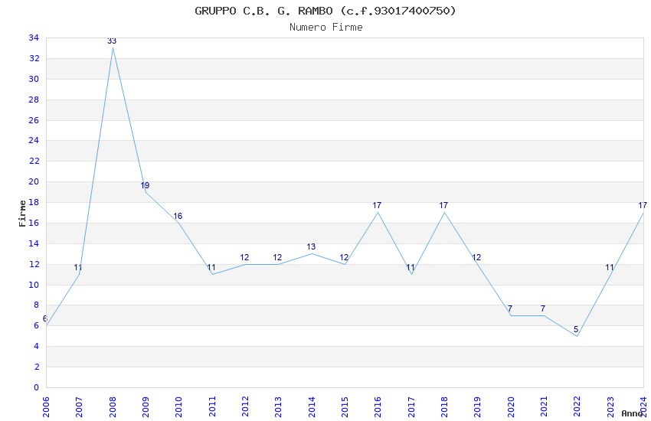Select the data label 11 at 2023
This screenshot has height=421, width=651.
coord(610,268)
